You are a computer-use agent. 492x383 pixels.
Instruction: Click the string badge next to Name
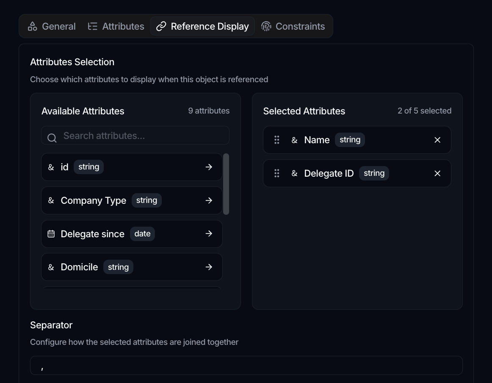point(350,140)
